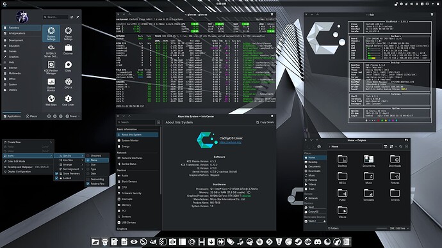Open Klassy Settings in launcher
Viewport: 442px width, 248px height.
[68, 33]
